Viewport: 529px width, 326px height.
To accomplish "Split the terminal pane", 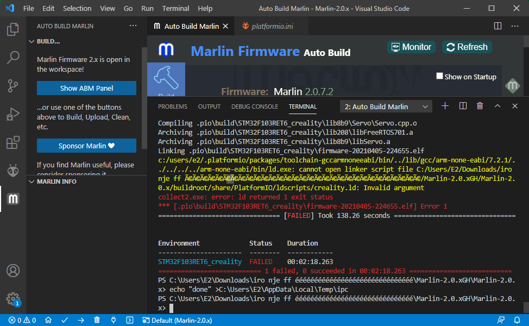I will tap(463, 106).
